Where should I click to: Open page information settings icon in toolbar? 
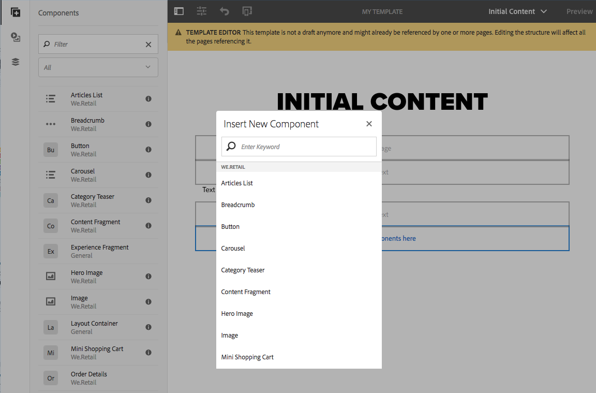pos(202,11)
